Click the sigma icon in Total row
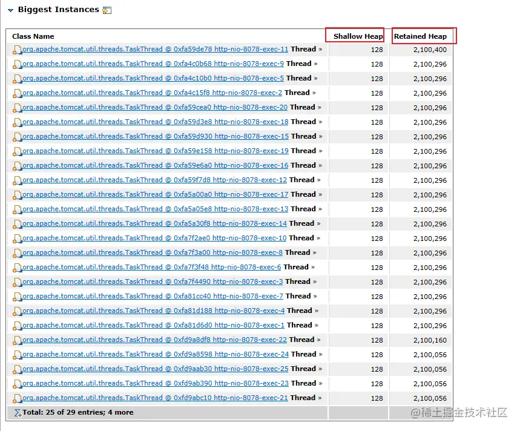The width and height of the screenshot is (520, 431). coord(18,413)
